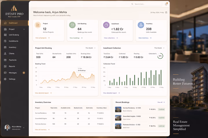Click View collections link
The height and width of the screenshot is (138, 208).
pyautogui.click(x=111, y=38)
